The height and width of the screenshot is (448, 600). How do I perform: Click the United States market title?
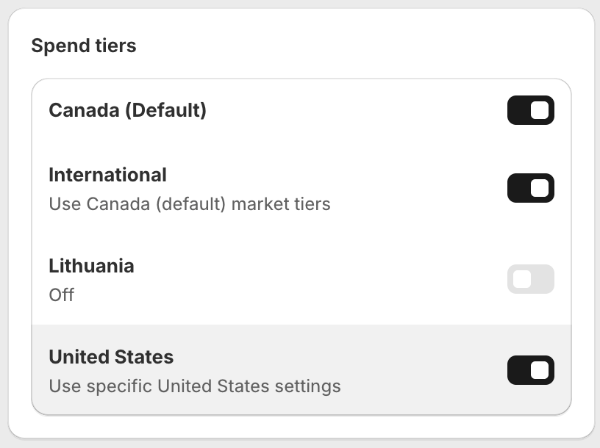(x=111, y=357)
